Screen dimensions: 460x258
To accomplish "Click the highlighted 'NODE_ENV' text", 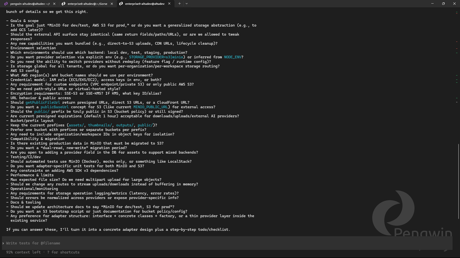I will (233, 57).
